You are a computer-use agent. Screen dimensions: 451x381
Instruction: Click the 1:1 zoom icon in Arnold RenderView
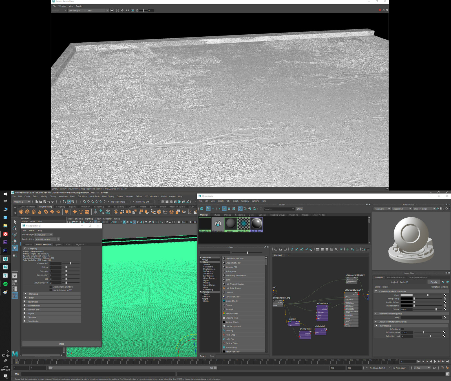[x=127, y=10]
